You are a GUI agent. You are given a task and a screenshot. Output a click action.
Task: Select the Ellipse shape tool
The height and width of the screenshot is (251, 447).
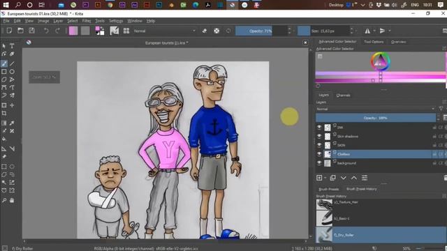(x=12, y=72)
